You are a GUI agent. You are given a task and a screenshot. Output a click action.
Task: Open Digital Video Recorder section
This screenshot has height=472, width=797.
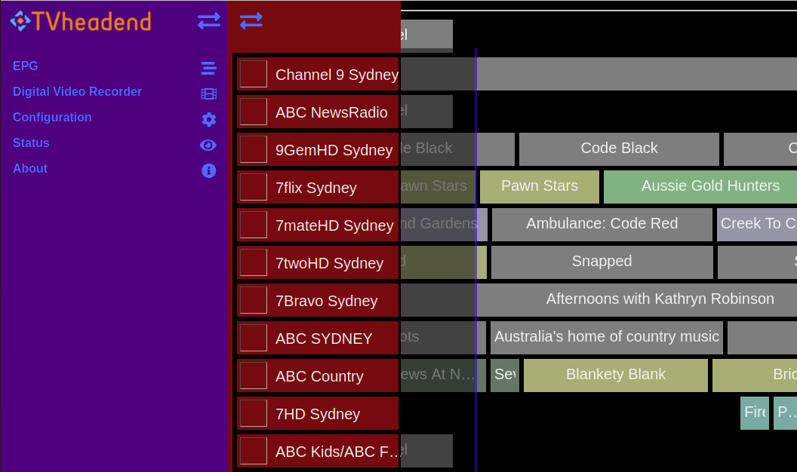[77, 91]
